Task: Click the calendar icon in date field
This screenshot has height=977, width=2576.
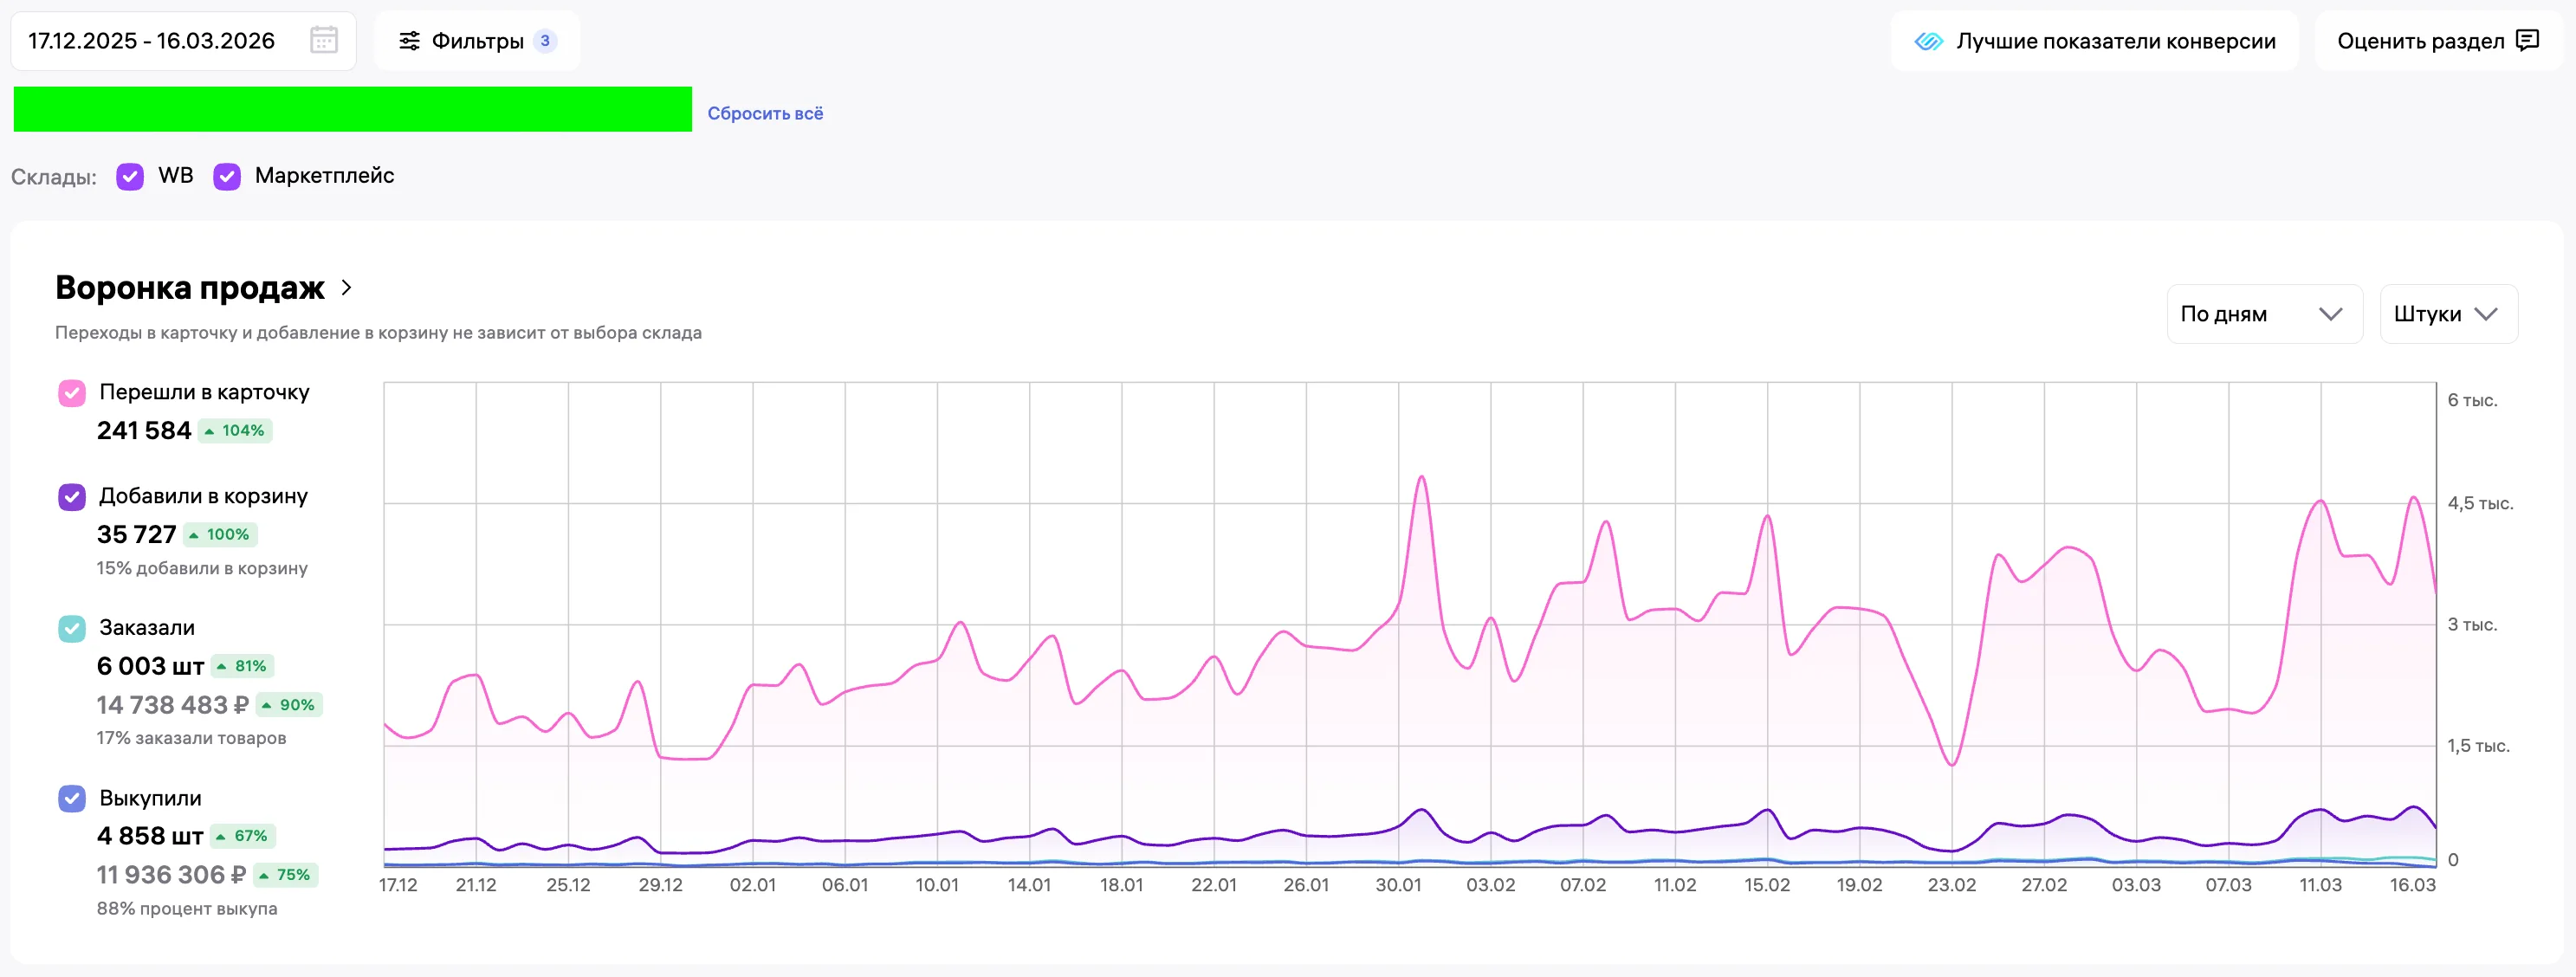Action: tap(323, 41)
